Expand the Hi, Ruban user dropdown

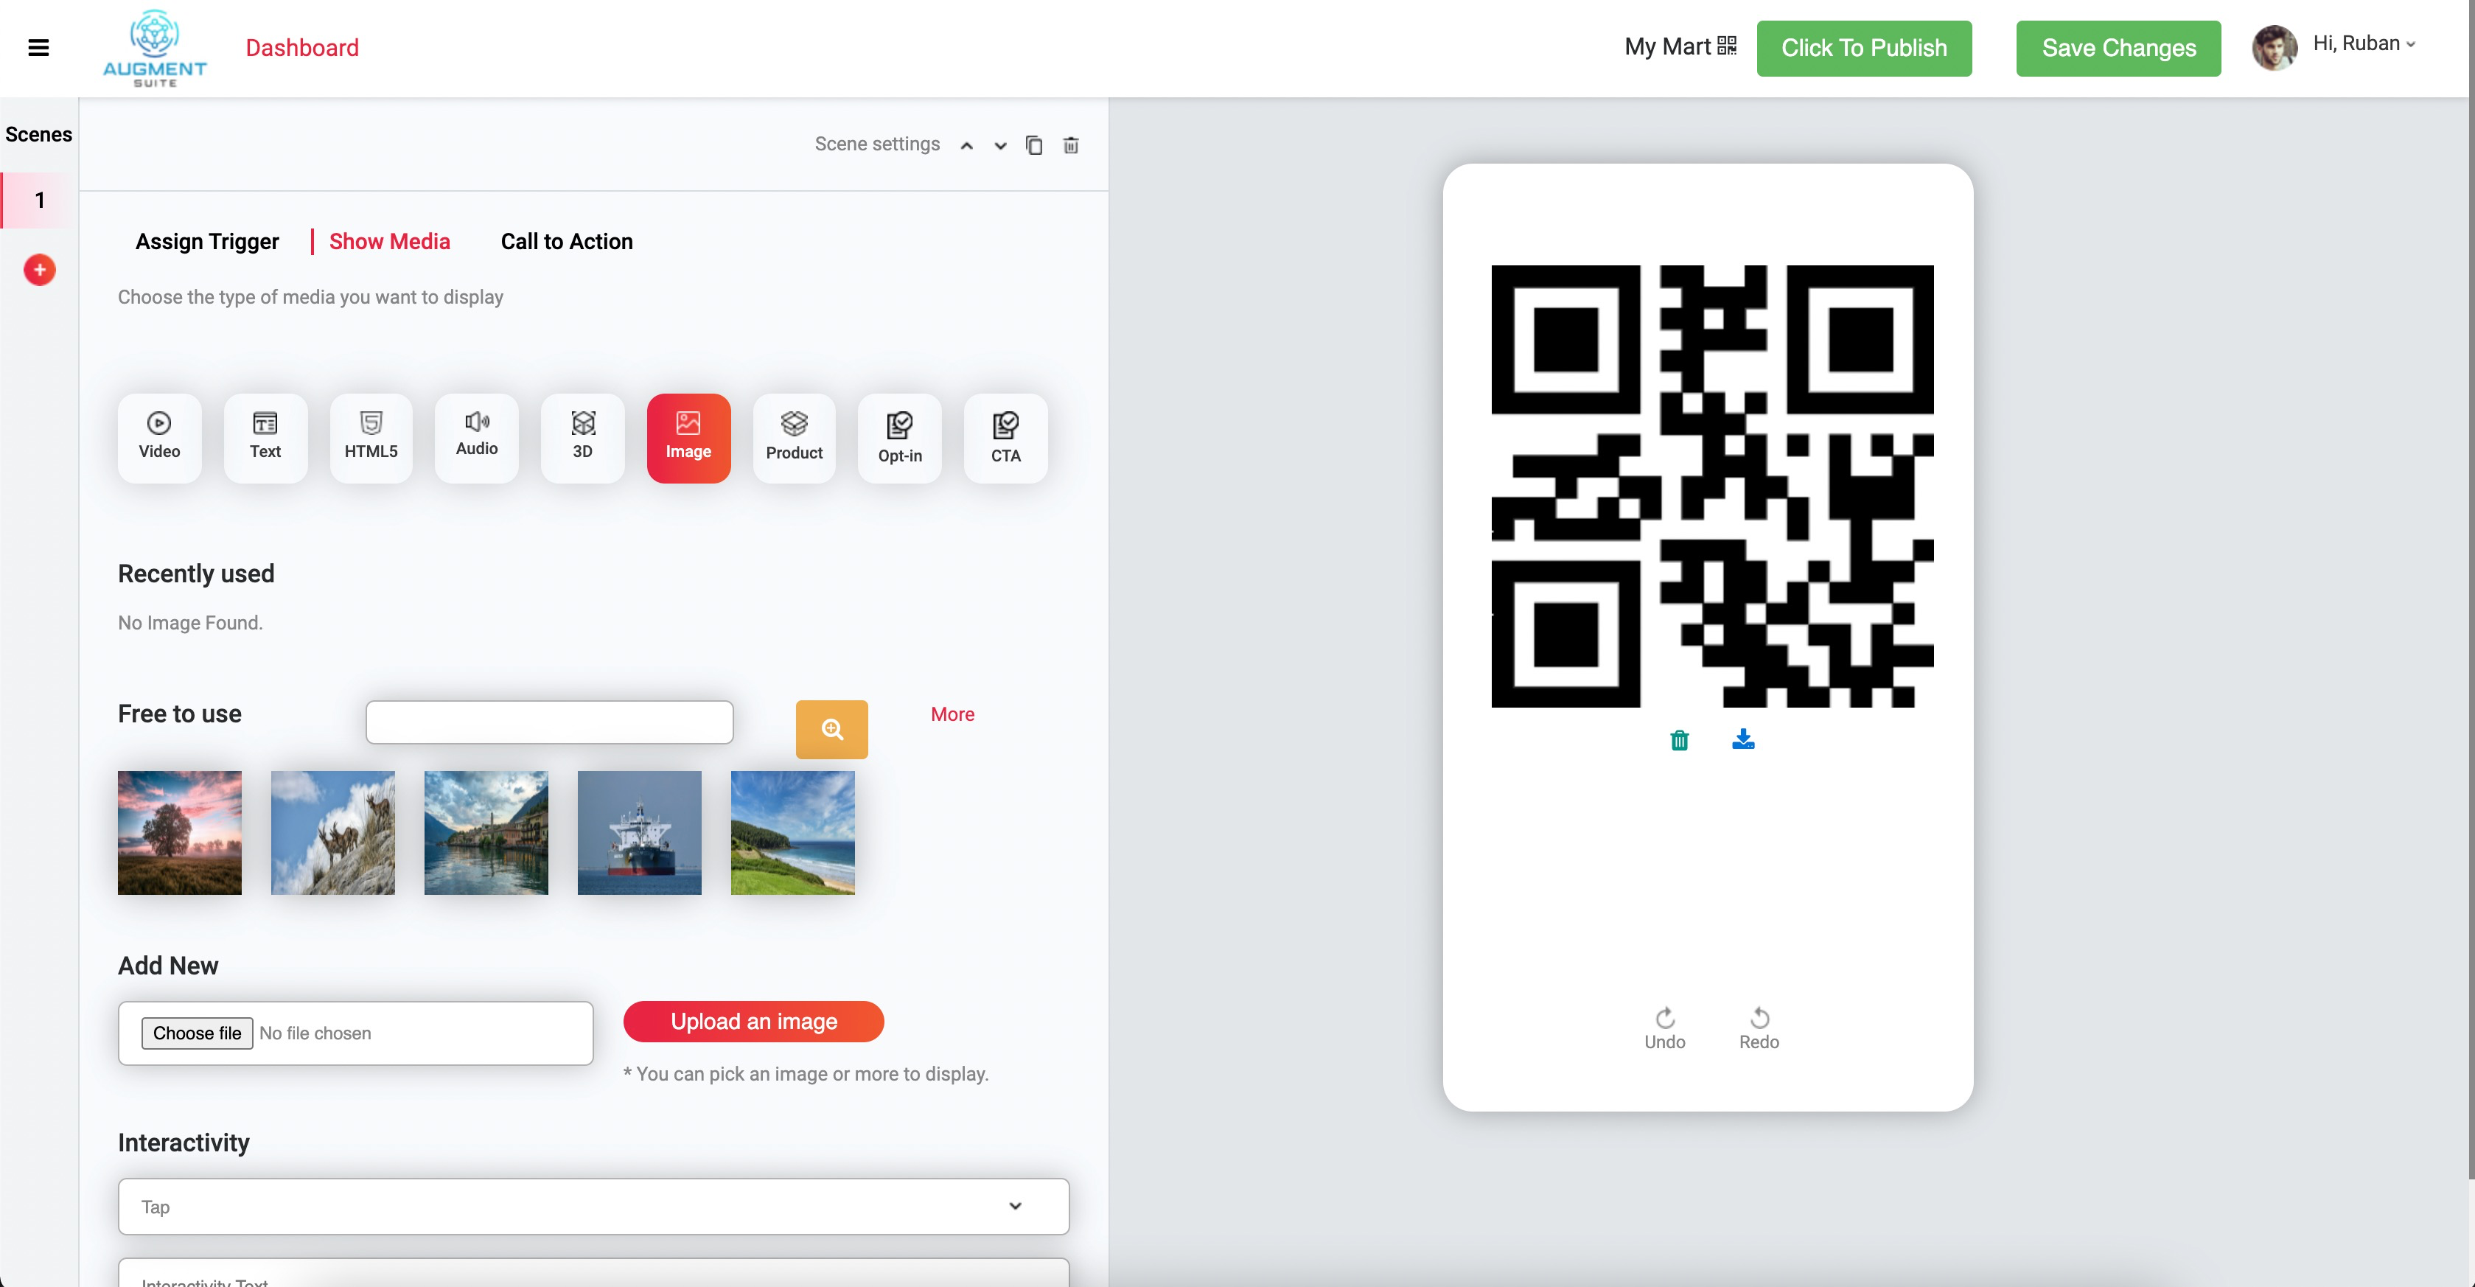(x=2364, y=43)
